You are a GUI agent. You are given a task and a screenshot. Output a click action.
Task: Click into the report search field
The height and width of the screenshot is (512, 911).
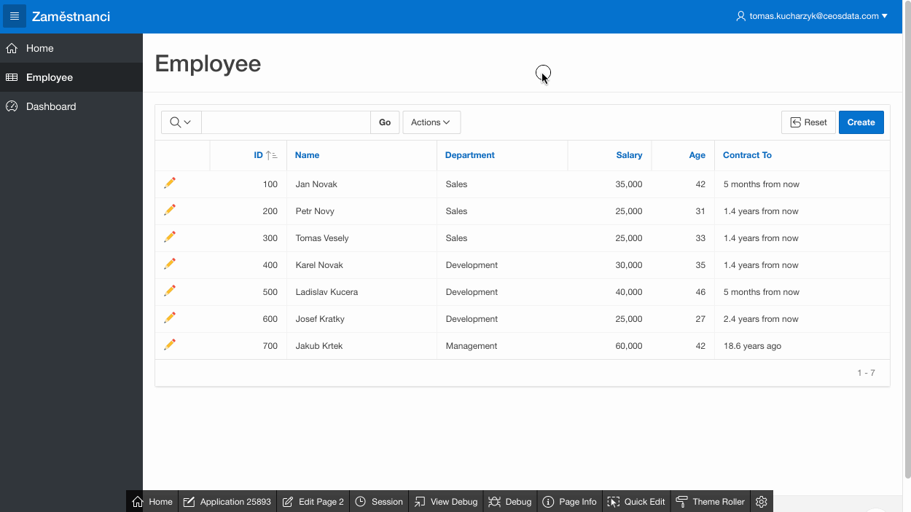pos(286,122)
